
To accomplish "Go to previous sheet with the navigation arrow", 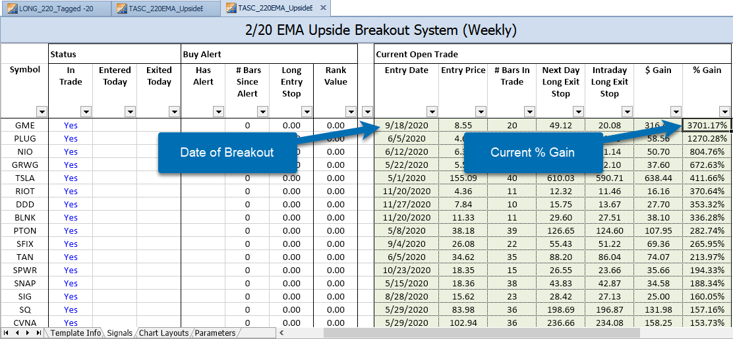I will click(x=17, y=333).
